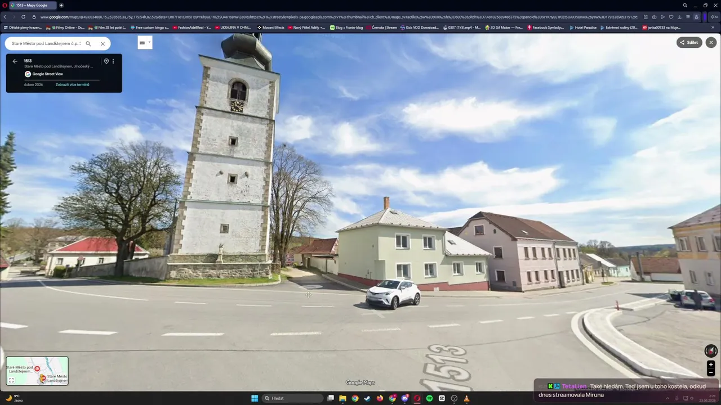Close Street View with the round X button
This screenshot has height=405, width=721.
click(711, 42)
